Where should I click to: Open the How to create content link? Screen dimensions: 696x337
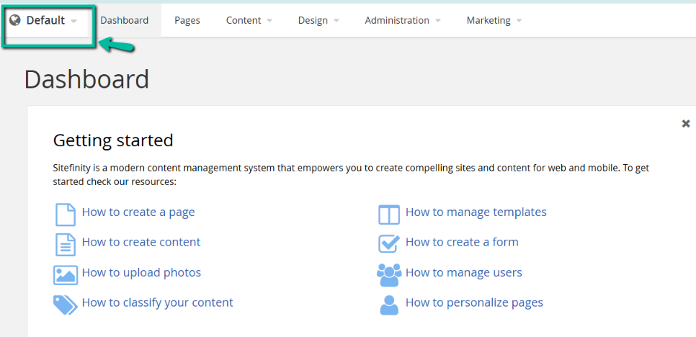[141, 242]
